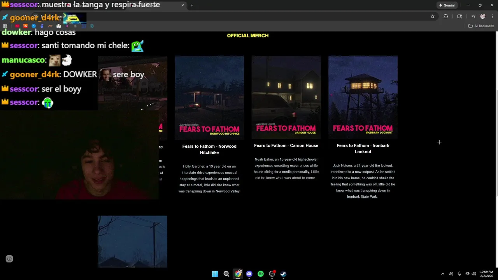Screen dimensions: 498x280
Task: Open the Wi-Fi network tray icon
Action: [x=468, y=274]
